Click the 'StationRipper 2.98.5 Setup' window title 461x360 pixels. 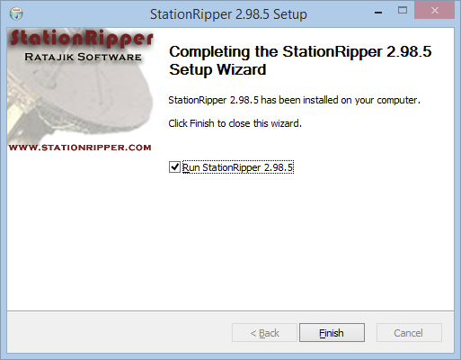(228, 14)
